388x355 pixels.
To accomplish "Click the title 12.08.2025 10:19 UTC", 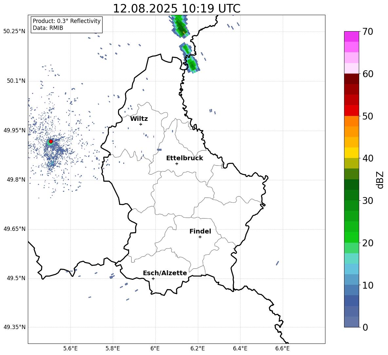I will point(177,9).
